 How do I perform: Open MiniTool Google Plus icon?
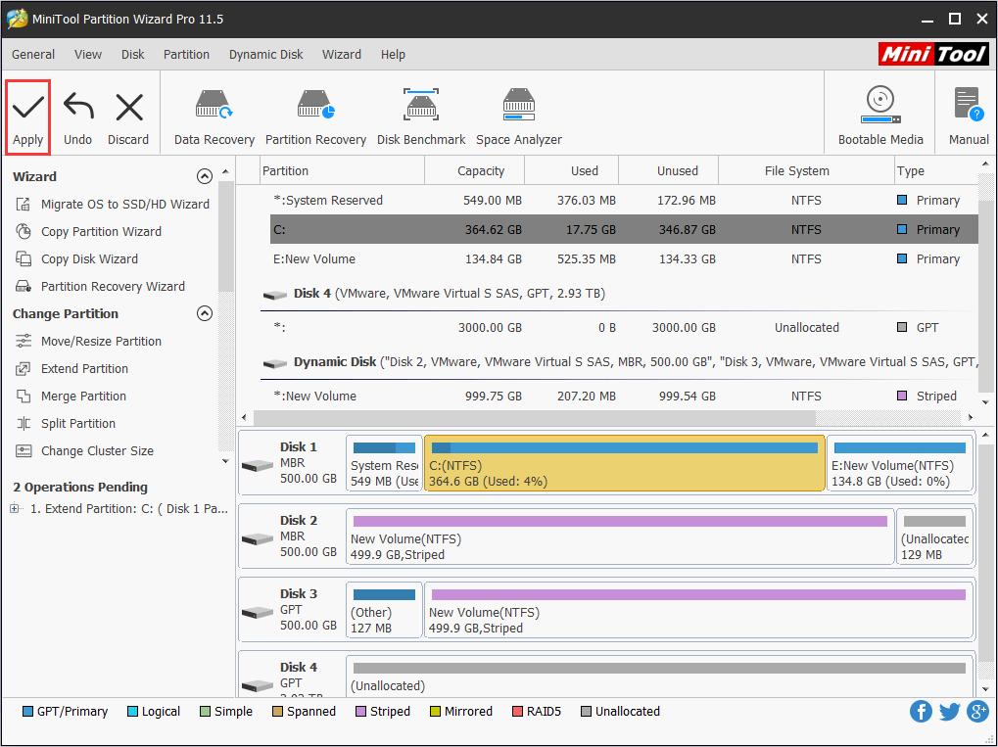pos(977,712)
